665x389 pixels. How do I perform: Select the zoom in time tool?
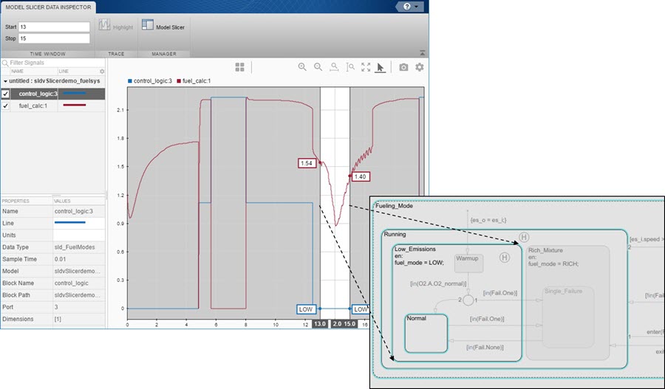point(334,67)
